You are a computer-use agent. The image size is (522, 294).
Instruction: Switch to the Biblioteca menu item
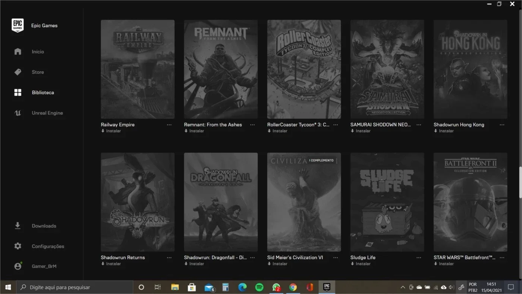43,93
